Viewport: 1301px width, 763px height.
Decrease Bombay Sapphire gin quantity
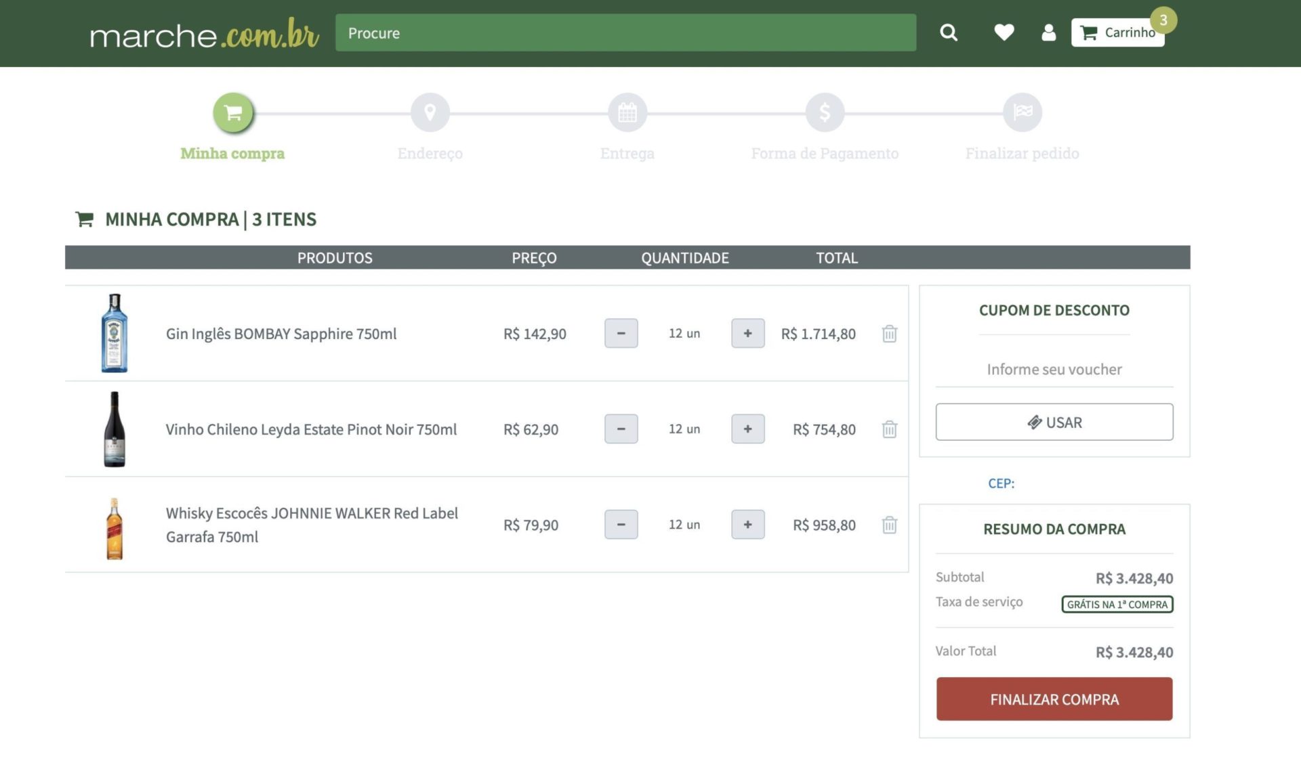pos(621,333)
